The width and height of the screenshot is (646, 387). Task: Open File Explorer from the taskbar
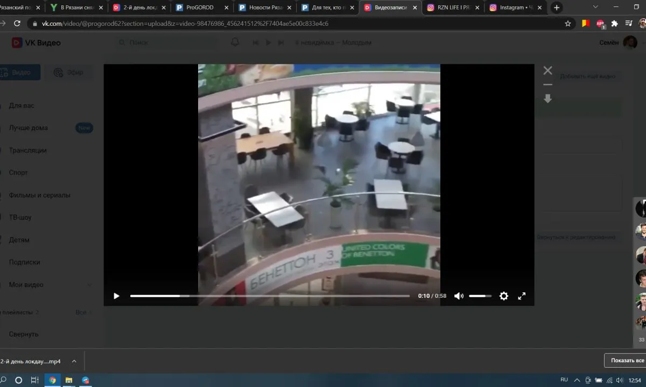(x=69, y=380)
